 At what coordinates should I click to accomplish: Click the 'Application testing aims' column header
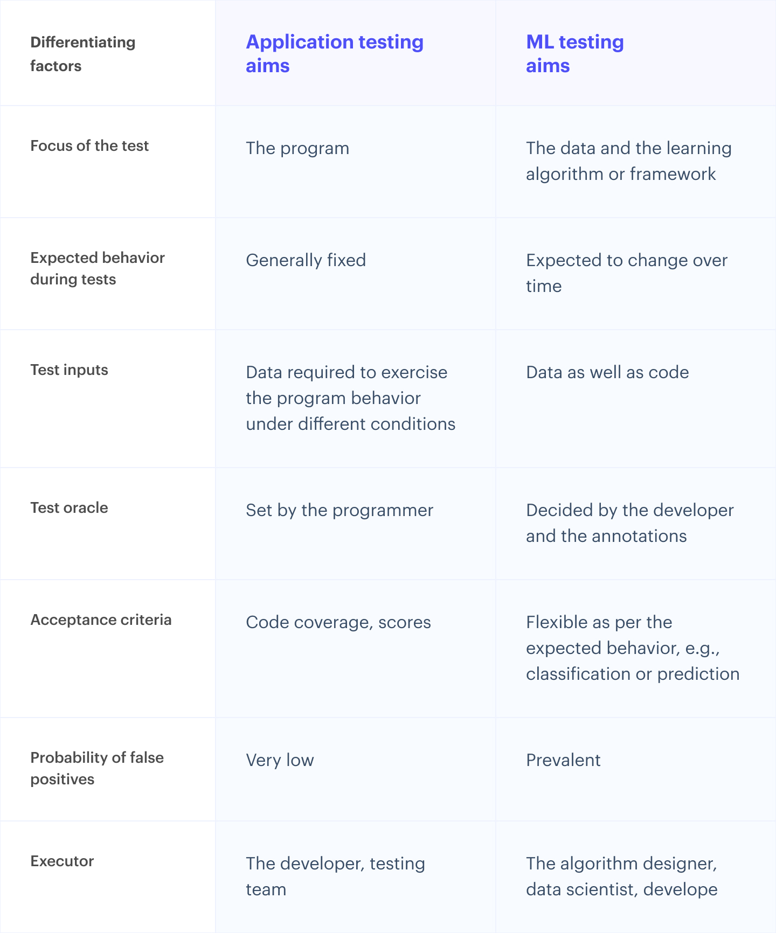tap(335, 53)
